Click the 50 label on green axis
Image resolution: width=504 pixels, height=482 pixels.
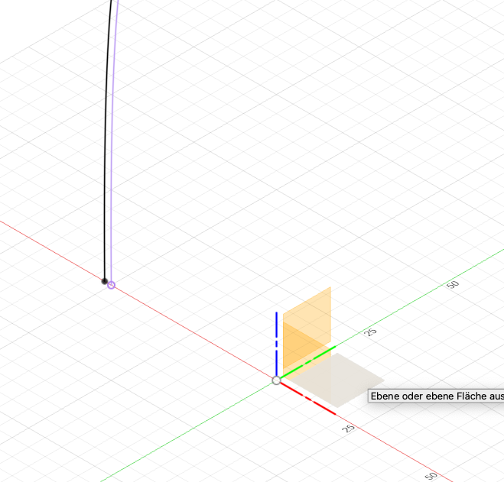click(x=453, y=284)
